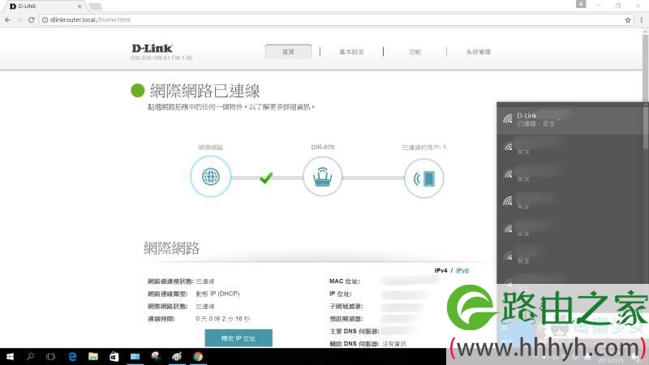The height and width of the screenshot is (365, 649).
Task: Select the connected D-Link Wi-Fi network entry
Action: point(570,119)
